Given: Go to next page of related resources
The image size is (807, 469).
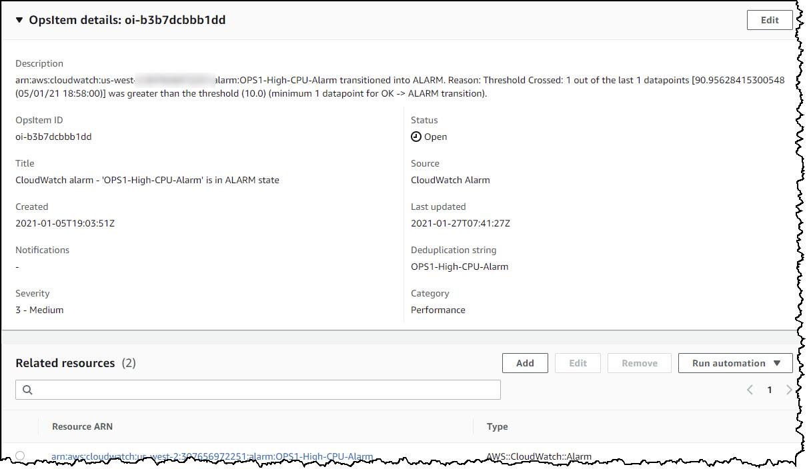Looking at the screenshot, I should pyautogui.click(x=789, y=390).
